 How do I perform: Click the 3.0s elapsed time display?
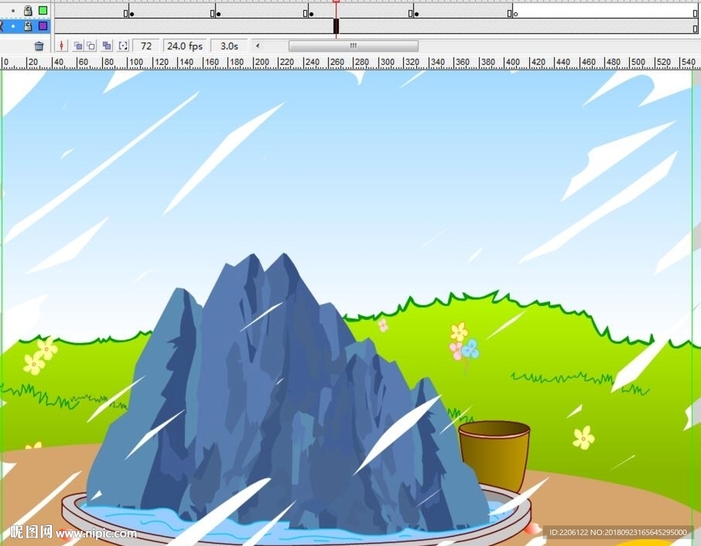point(229,46)
